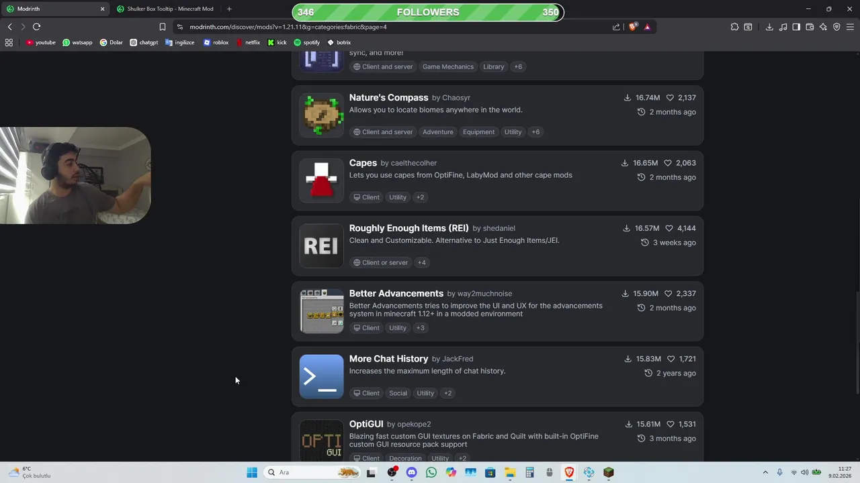Open the share icon in the address bar
The image size is (860, 483).
pyautogui.click(x=616, y=27)
